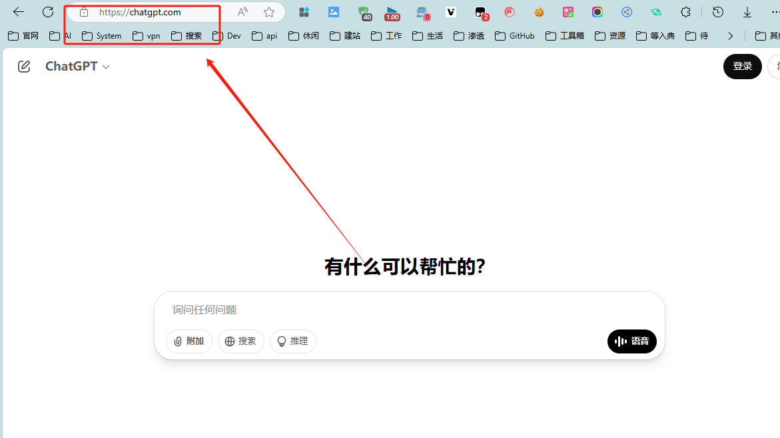Open the 官网 bookmarks folder

point(23,36)
